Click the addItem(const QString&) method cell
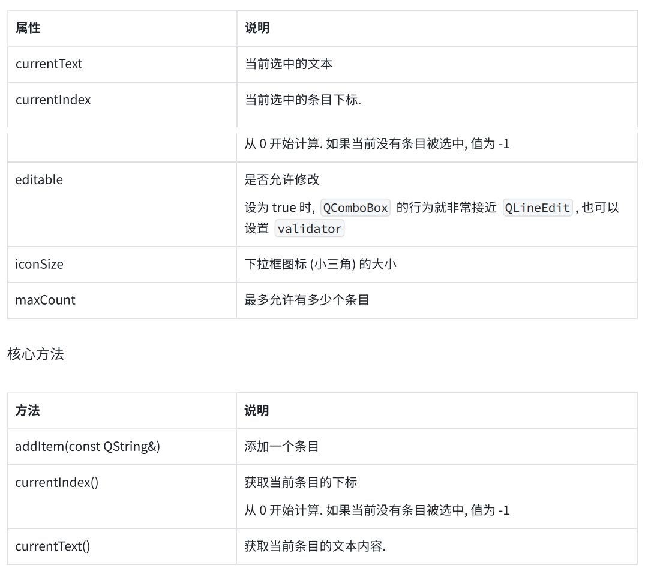 coord(122,447)
